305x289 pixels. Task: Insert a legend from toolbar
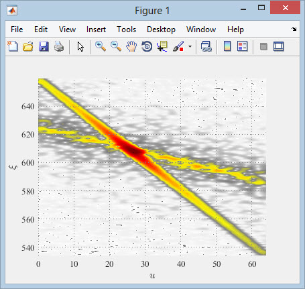[243, 46]
